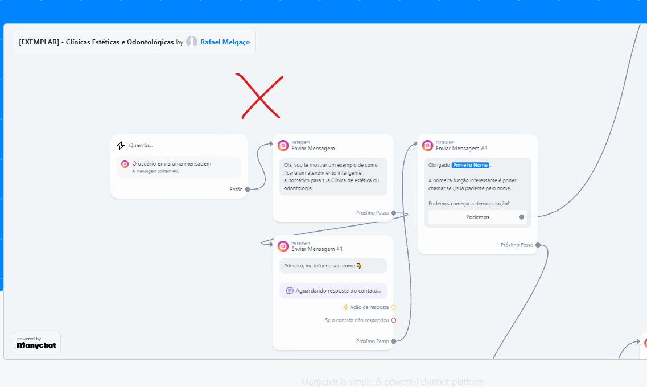Viewport: 647px width, 387px height.
Task: Click the Então output connector dot
Action: coord(248,190)
